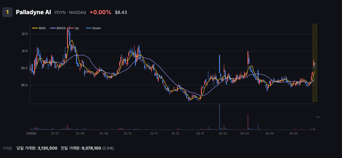Viewport: 342px width, 158px height.
Task: Toggle the MA20 legend line
Action: (x=58, y=28)
